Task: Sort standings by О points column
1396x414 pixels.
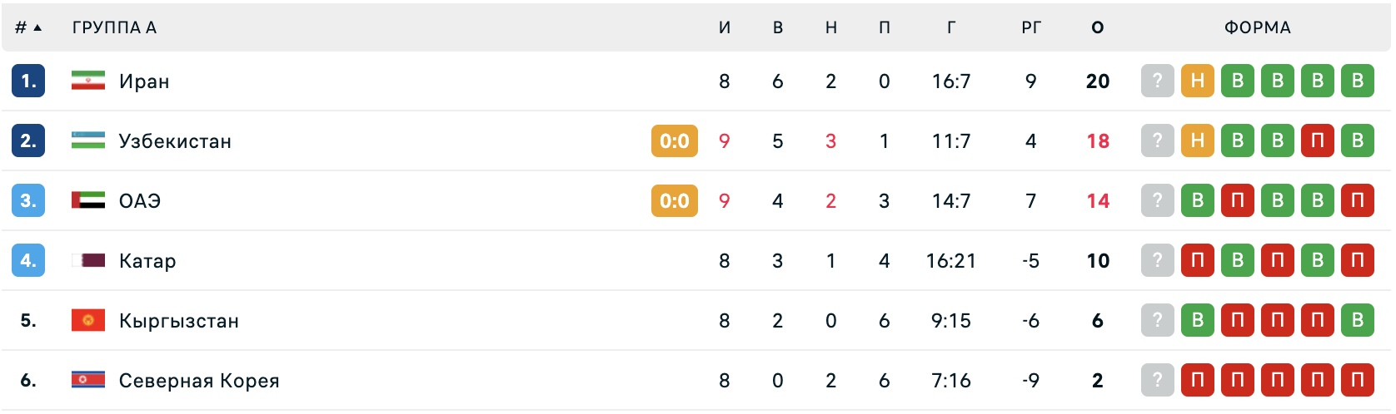Action: pyautogui.click(x=1098, y=27)
